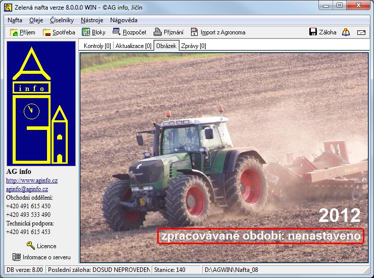
Task: Click the +420 493 533 490 phone number
Action: pyautogui.click(x=28, y=214)
